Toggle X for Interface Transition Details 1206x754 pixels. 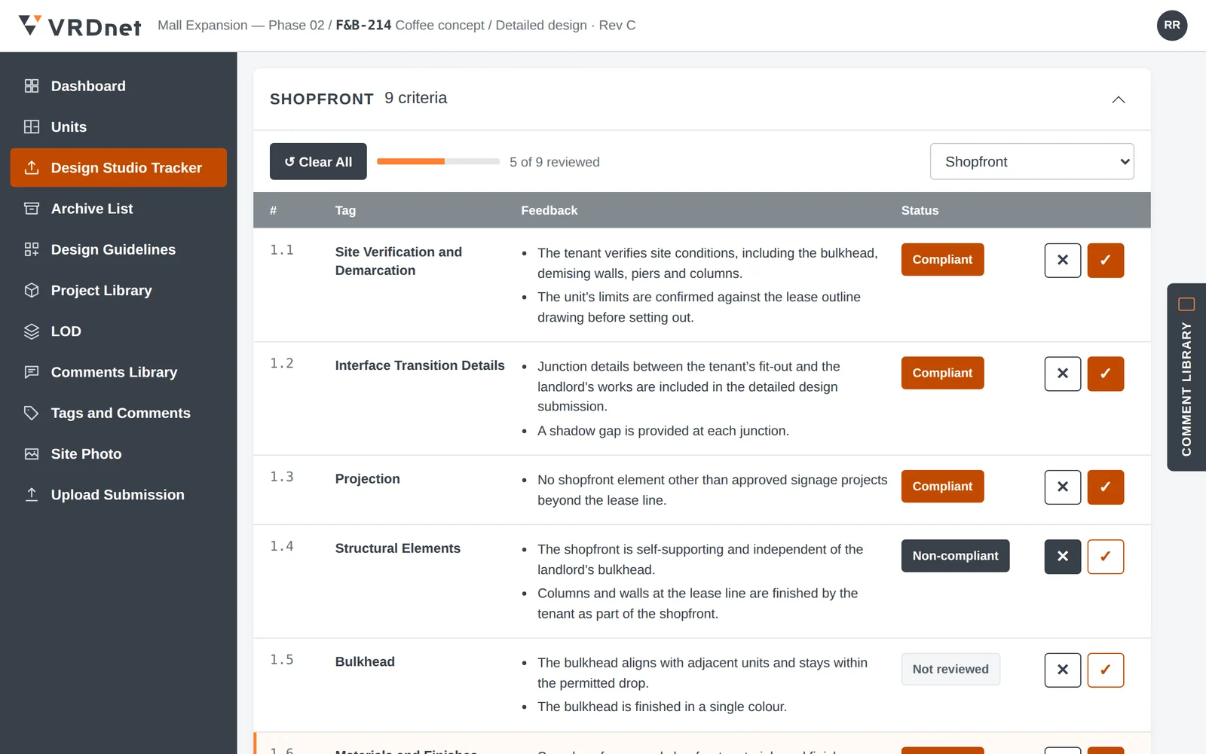click(x=1063, y=374)
